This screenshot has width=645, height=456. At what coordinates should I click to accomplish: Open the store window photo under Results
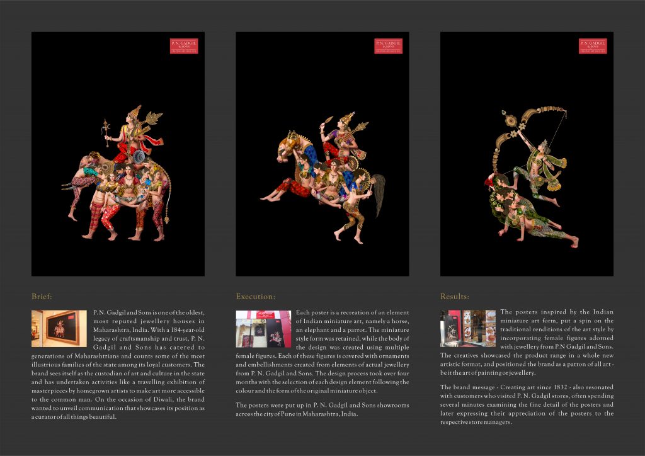pos(468,329)
